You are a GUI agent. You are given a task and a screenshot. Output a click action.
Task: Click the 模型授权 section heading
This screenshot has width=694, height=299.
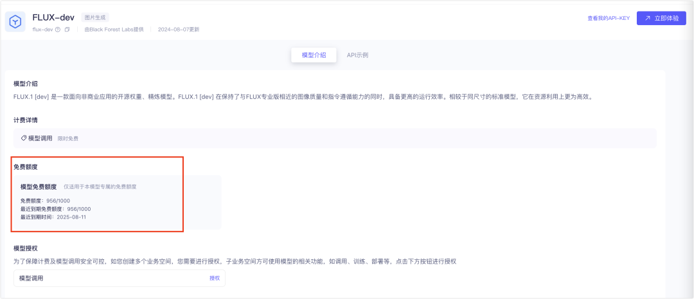[26, 248]
